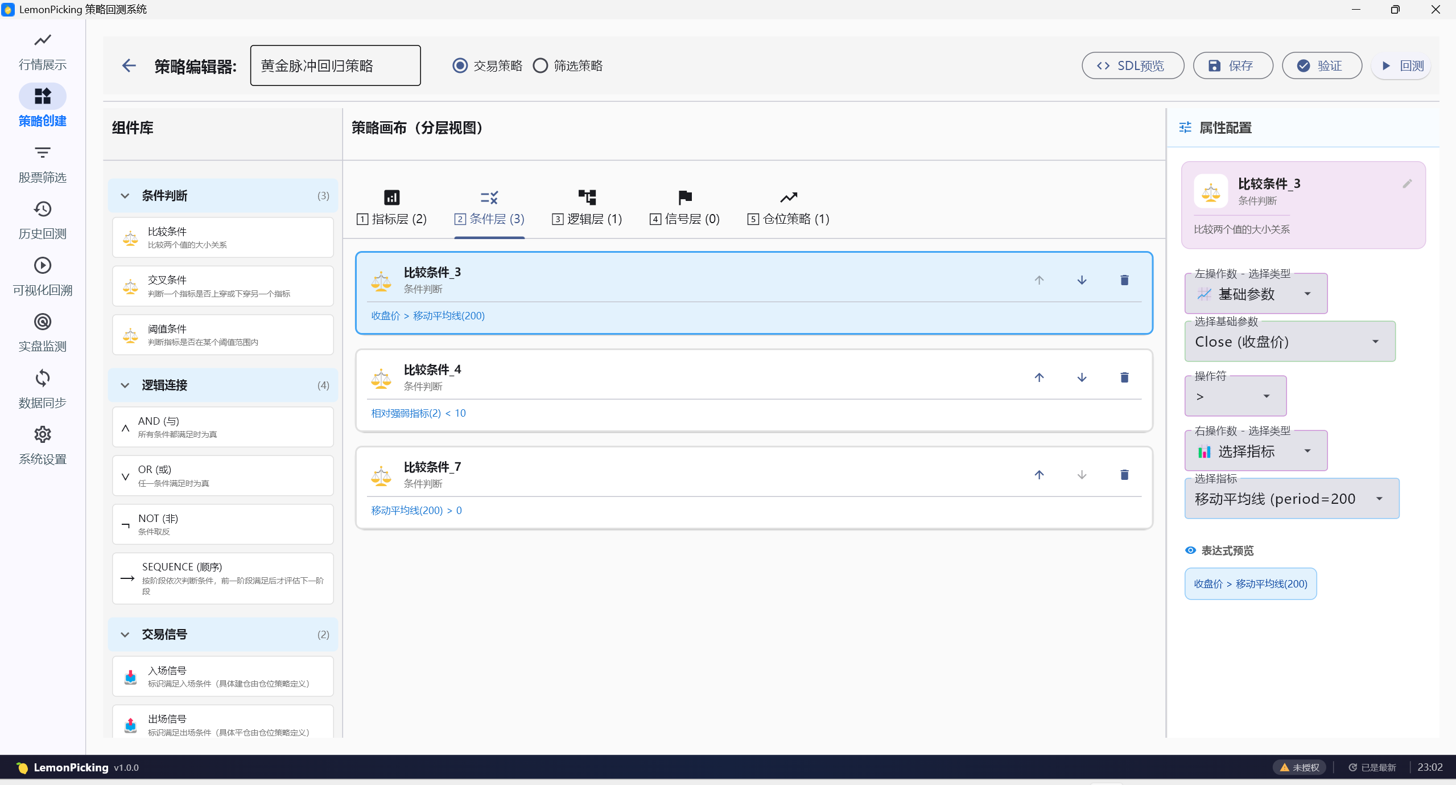This screenshot has height=785, width=1456.
Task: Select the 筛选策略 radio button
Action: tap(540, 66)
